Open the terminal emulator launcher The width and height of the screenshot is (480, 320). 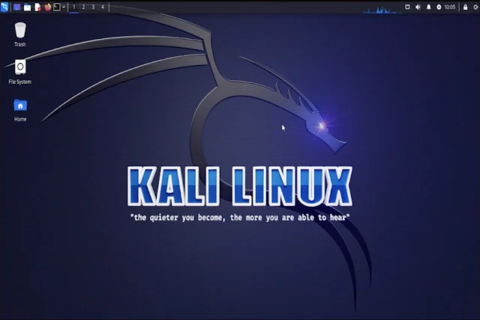click(x=57, y=7)
